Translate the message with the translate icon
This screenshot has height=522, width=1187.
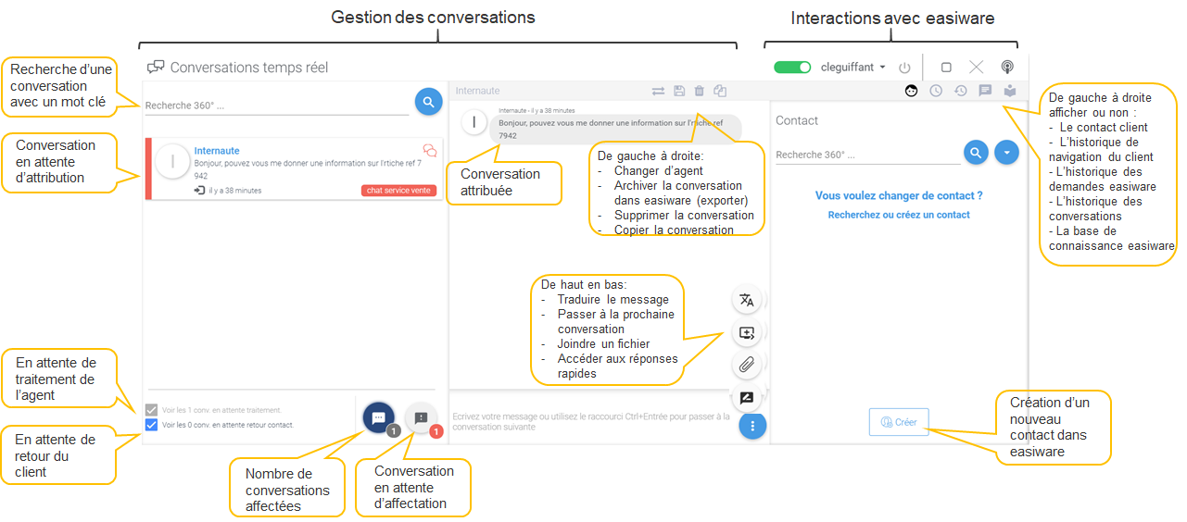746,300
